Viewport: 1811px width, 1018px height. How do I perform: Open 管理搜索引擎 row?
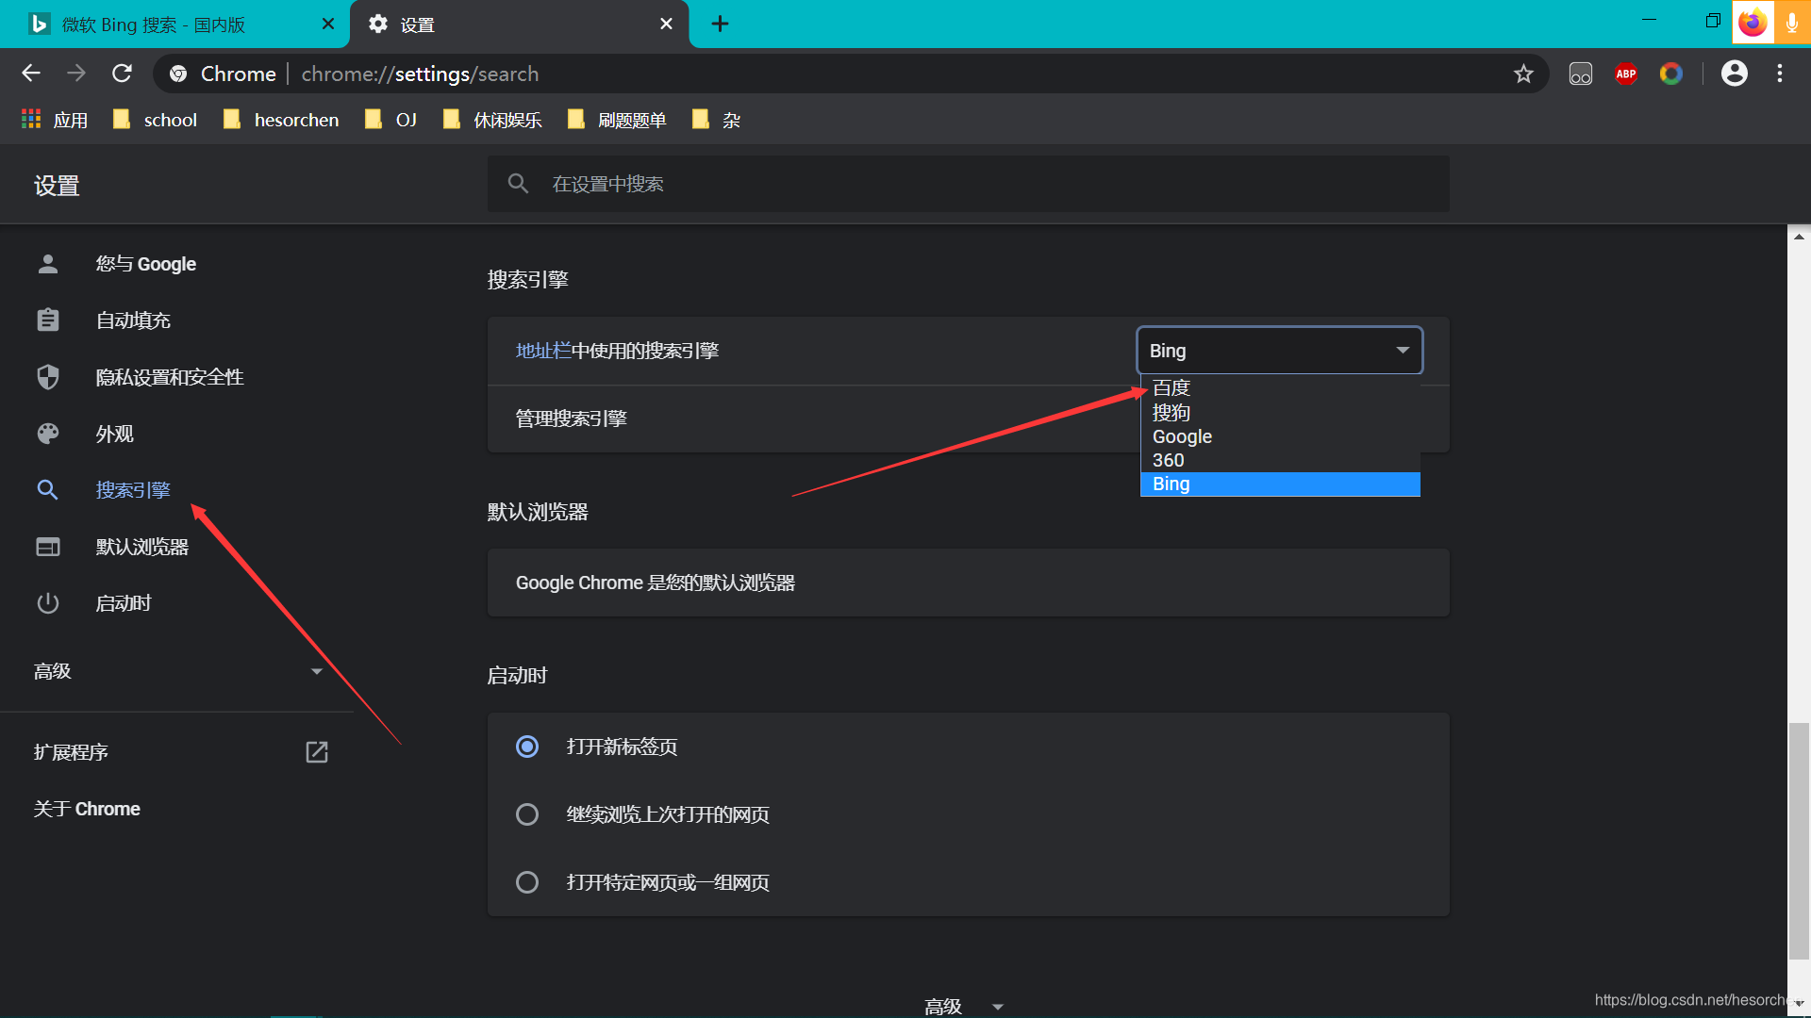[x=968, y=419]
